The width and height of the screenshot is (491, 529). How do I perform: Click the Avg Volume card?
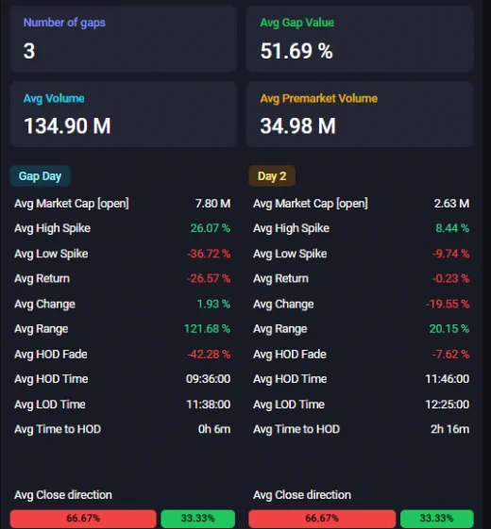click(124, 114)
